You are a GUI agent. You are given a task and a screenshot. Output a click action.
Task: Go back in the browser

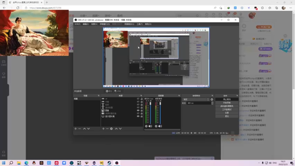[4, 8]
